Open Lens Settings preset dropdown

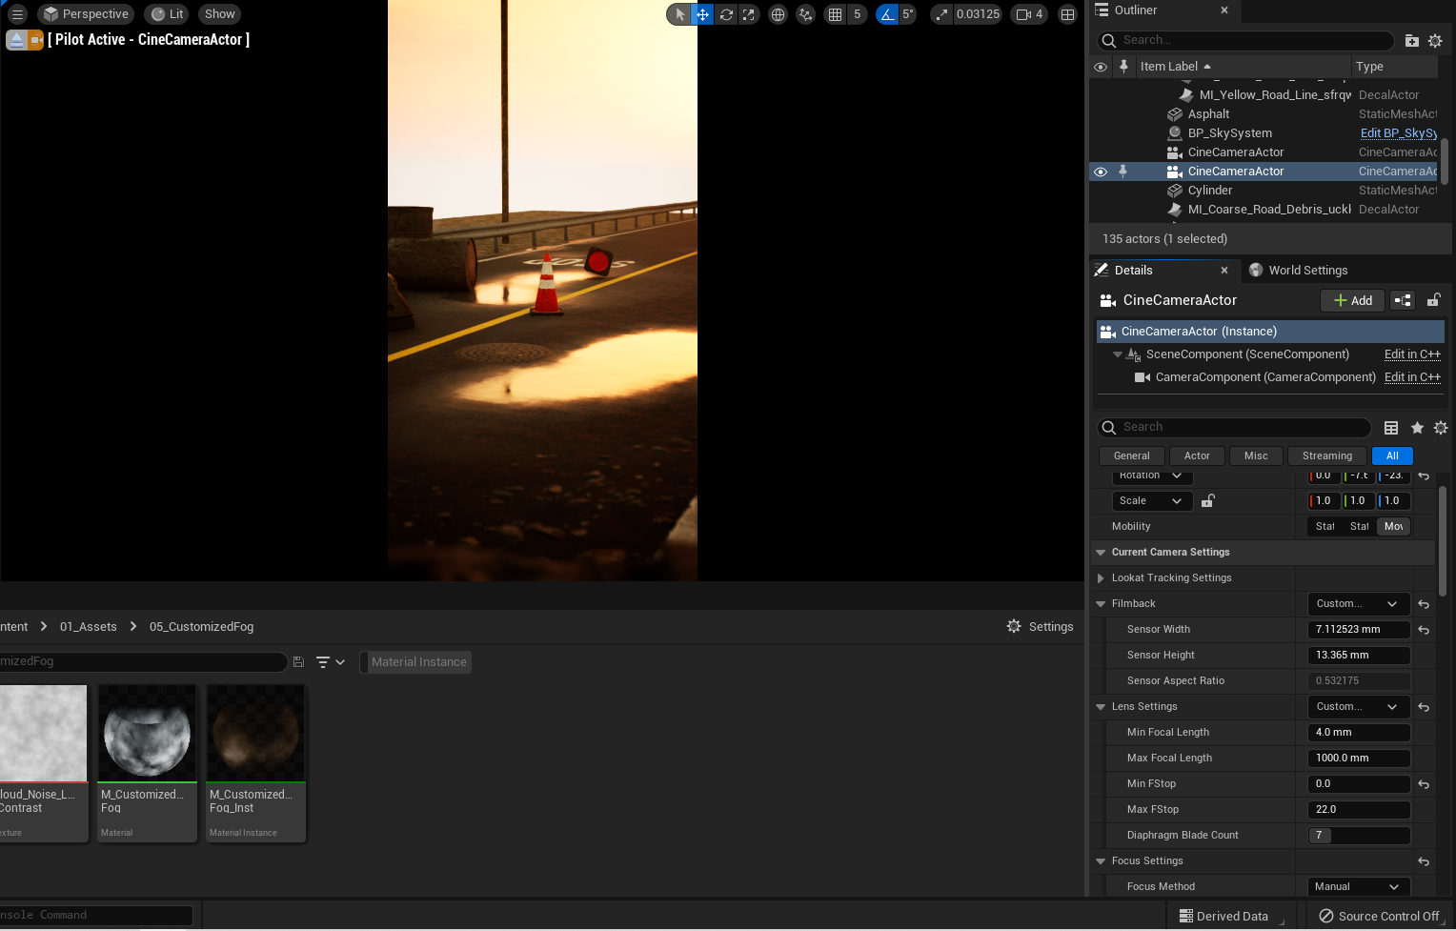pos(1358,707)
